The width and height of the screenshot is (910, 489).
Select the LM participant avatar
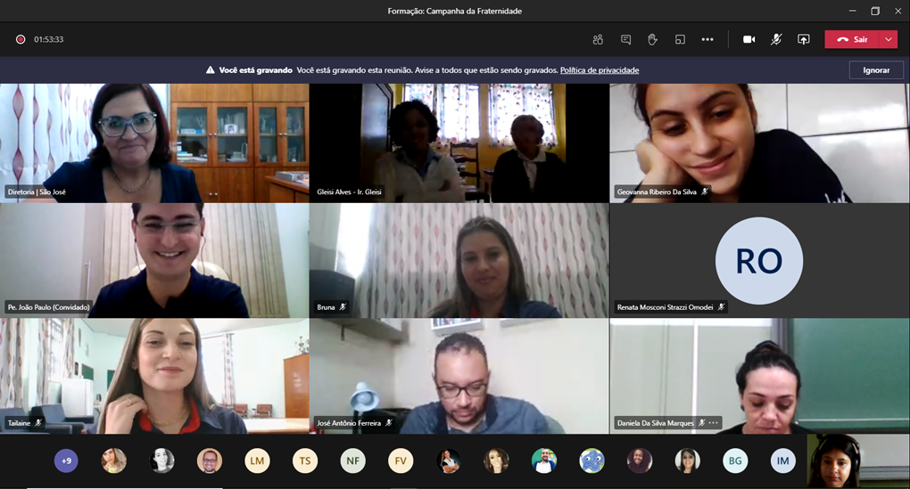pyautogui.click(x=257, y=460)
